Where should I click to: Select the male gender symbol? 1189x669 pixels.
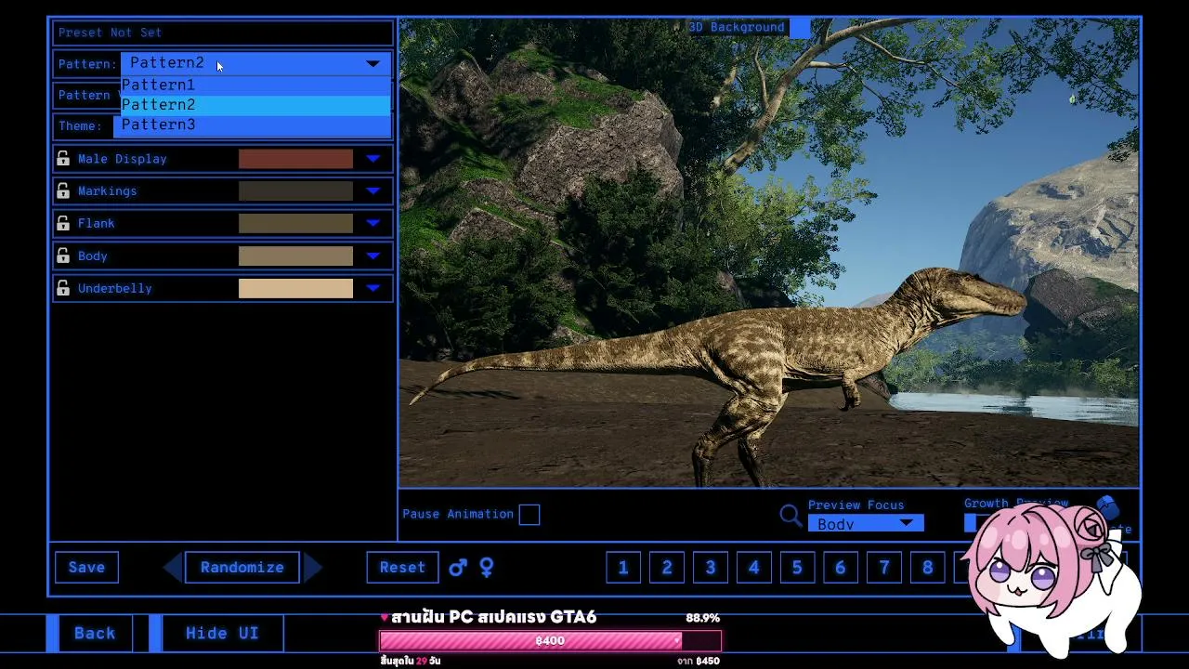point(458,567)
